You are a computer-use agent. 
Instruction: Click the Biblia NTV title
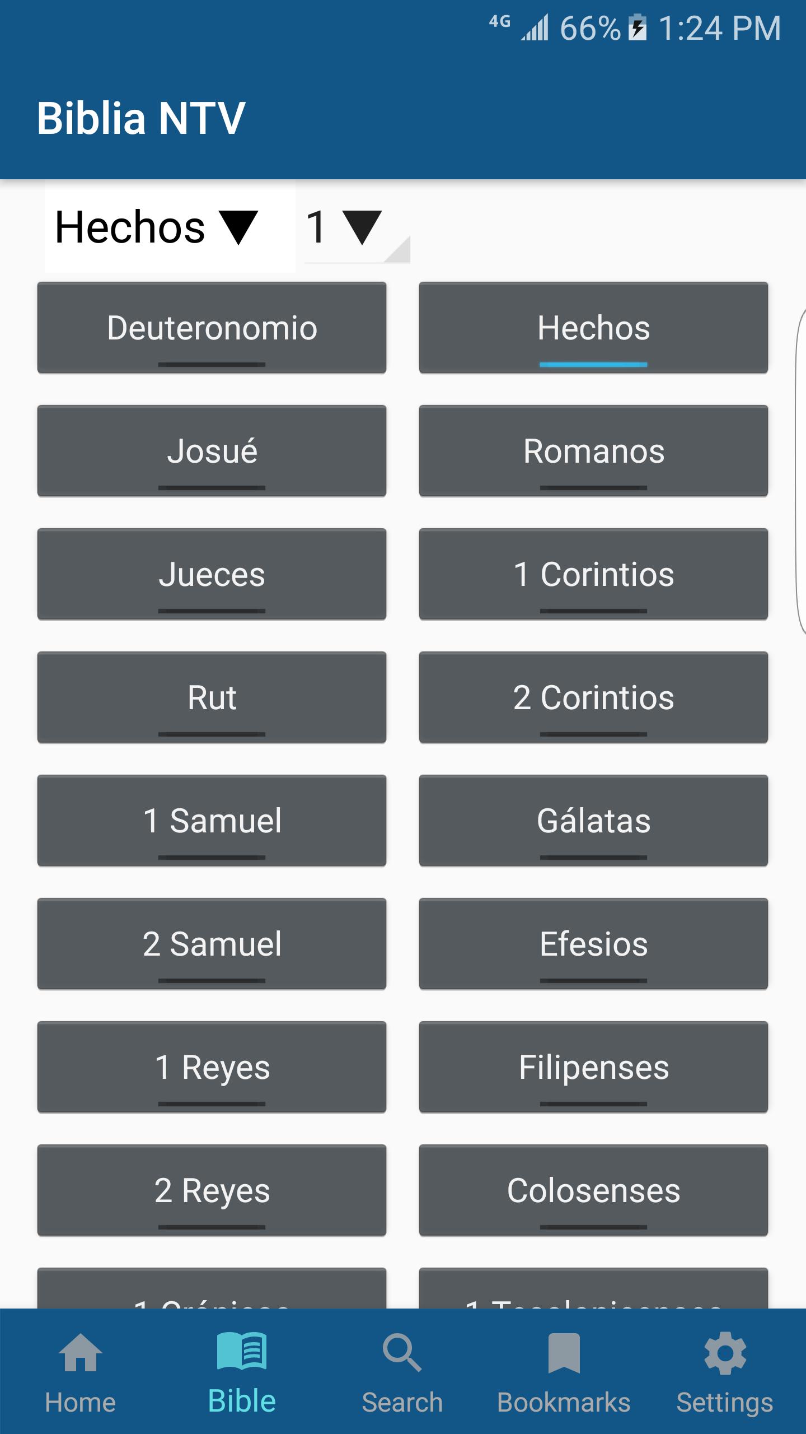click(x=141, y=118)
